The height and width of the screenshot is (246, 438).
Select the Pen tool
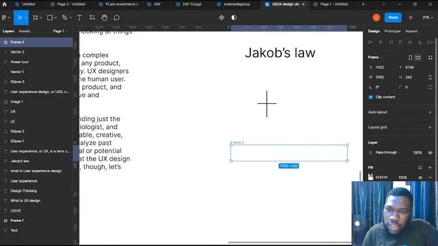[x=64, y=18]
